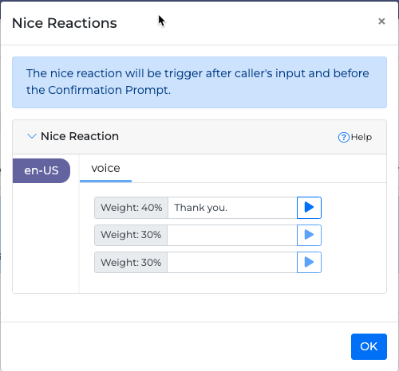Screen dimensions: 399x371
Task: Click the middle row's Weight: 30% label
Action: click(131, 235)
